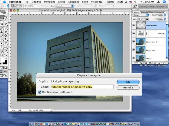Viewport: 169px width, 126px height.
Task: Select the Lasso tool
Action: coord(2,20)
